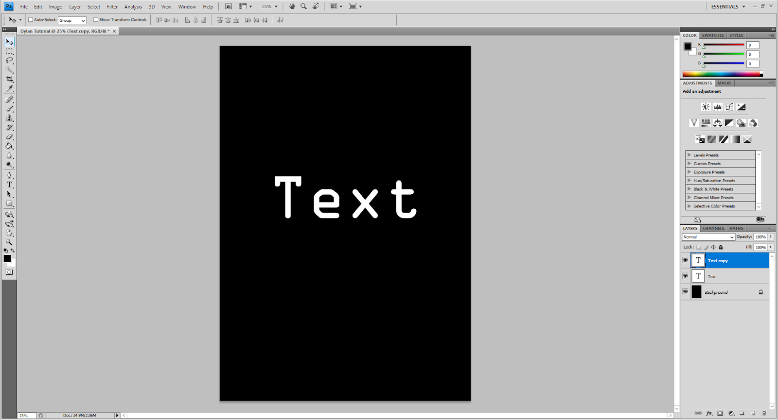Select the Clone Stamp tool
Screen dimensions: 778x420
tap(9, 118)
